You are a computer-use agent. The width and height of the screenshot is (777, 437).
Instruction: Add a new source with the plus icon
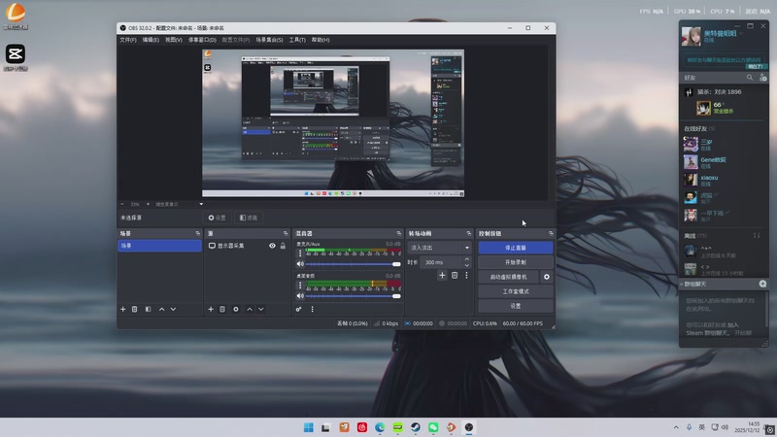[x=211, y=309]
